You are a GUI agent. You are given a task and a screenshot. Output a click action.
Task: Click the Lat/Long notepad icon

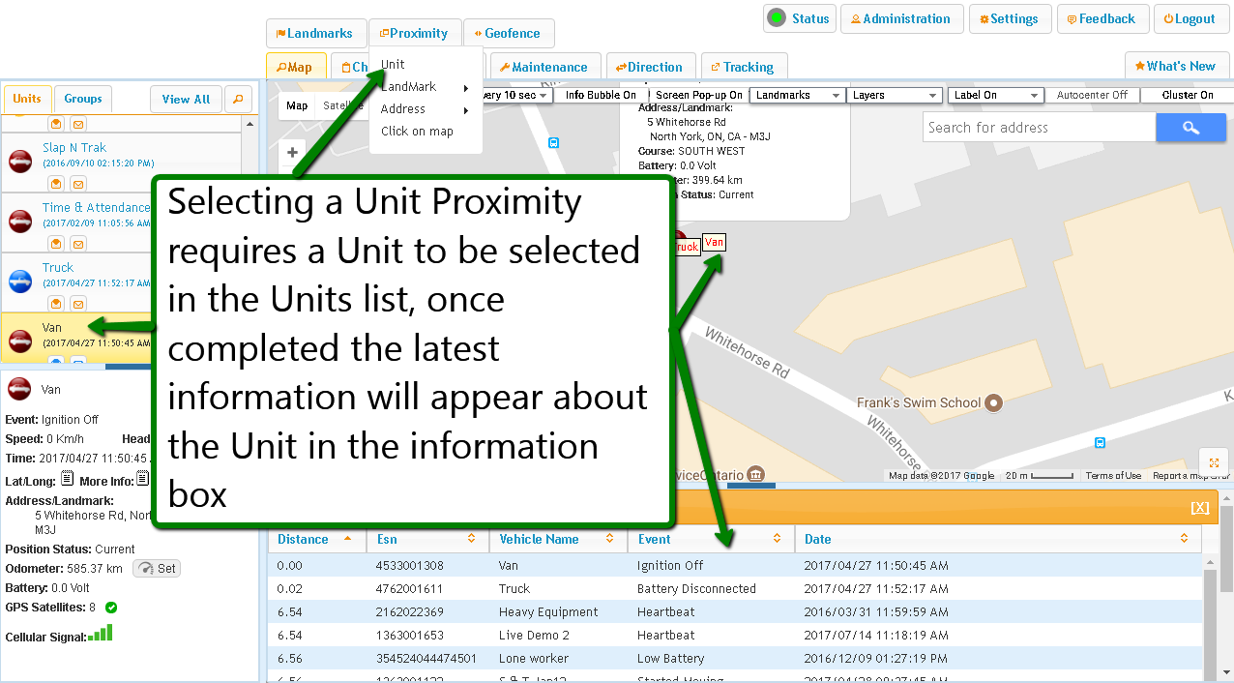pos(67,479)
